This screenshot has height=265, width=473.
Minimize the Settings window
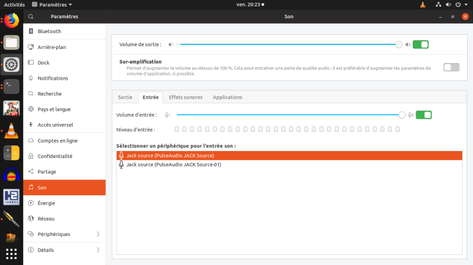pos(440,17)
